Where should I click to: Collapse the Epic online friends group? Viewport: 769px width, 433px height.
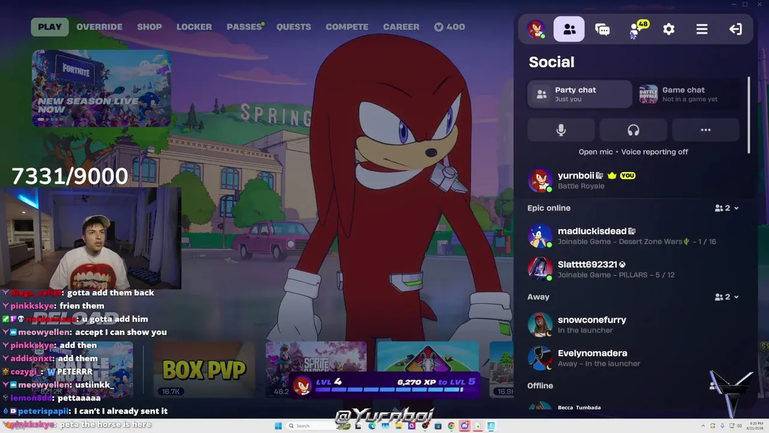(x=727, y=208)
